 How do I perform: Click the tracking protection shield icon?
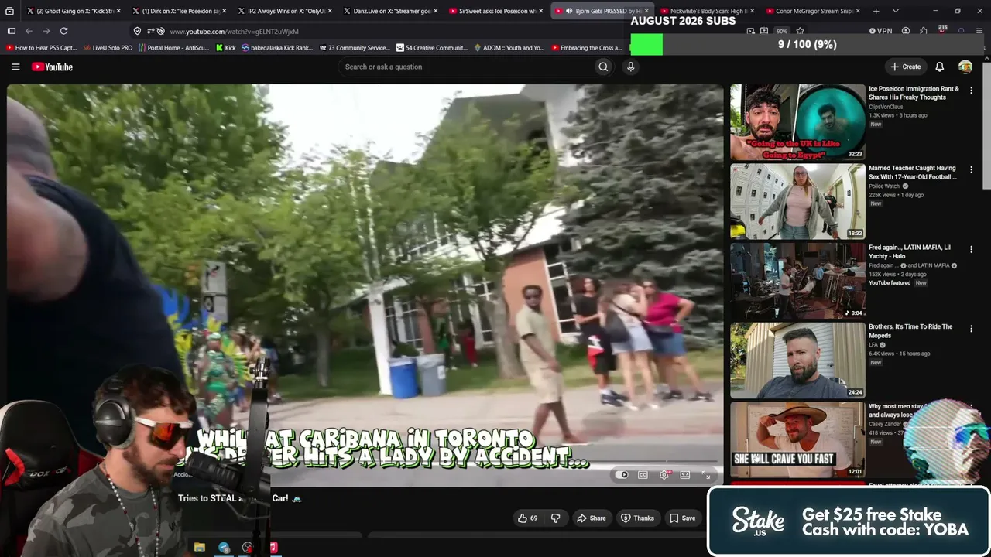tap(137, 31)
